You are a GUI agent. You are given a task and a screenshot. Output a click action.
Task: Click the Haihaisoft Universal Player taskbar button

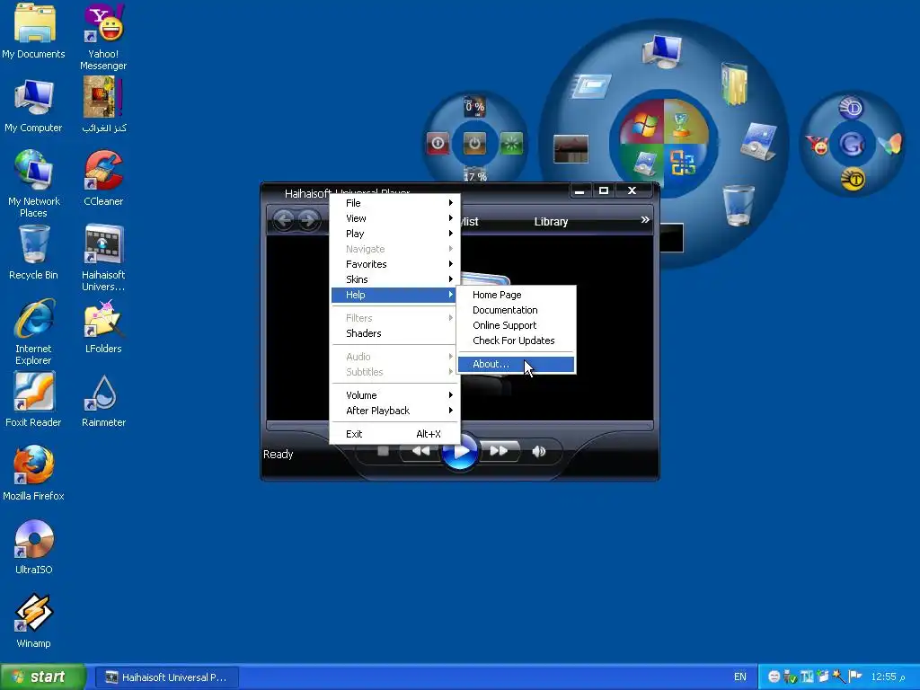coord(166,677)
